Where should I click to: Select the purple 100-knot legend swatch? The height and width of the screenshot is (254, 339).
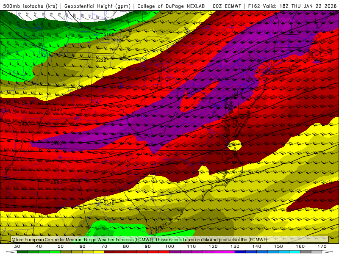click(x=175, y=252)
